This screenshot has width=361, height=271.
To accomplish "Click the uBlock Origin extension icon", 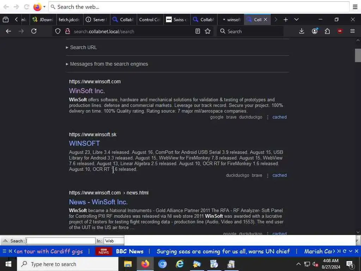I will [340, 31].
